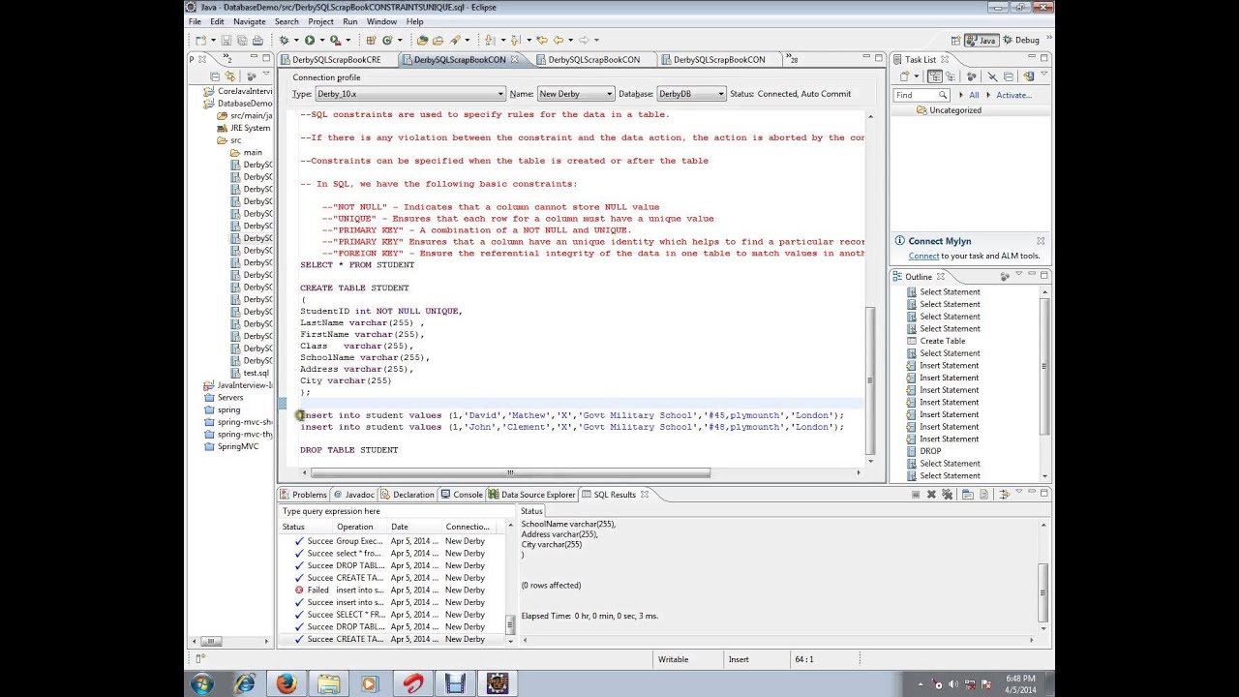Image resolution: width=1239 pixels, height=697 pixels.
Task: Switch to the Console tab
Action: click(462, 495)
